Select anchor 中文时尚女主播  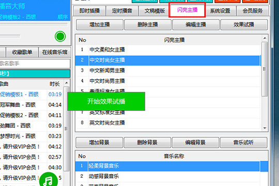168,60
